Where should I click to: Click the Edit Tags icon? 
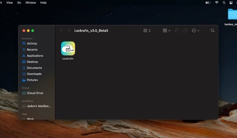[185, 31]
